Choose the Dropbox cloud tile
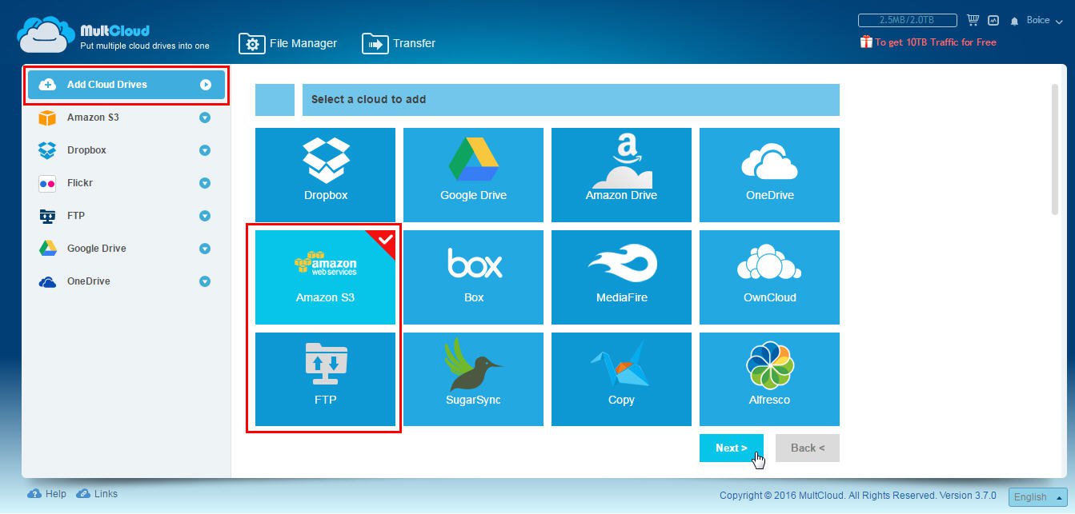 pyautogui.click(x=326, y=175)
